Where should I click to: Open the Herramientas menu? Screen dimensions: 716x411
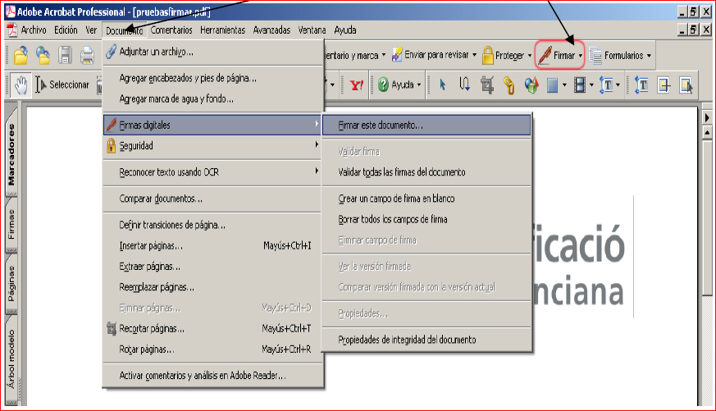coord(222,30)
